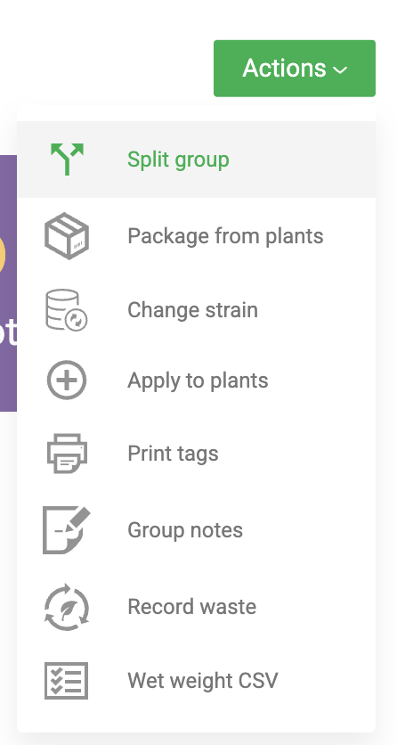
Task: Click the Package from plants box icon
Action: [x=67, y=236]
